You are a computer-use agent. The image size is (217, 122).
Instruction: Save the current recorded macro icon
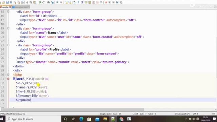[121, 2]
